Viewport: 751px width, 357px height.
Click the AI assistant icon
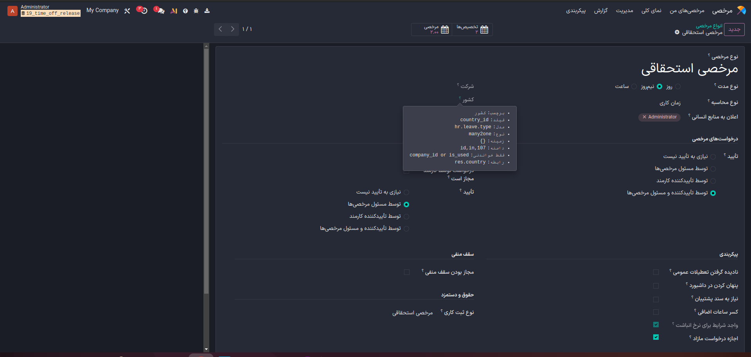(x=174, y=11)
